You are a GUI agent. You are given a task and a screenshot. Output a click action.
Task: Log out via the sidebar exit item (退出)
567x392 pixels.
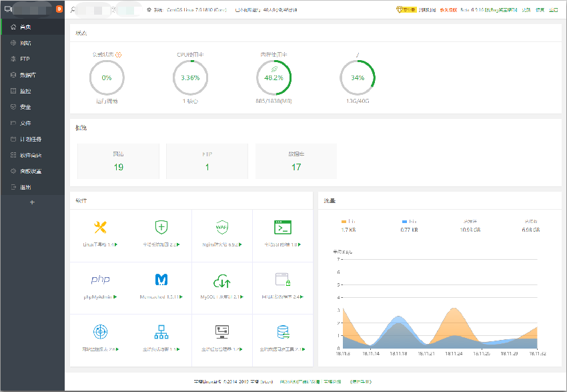point(33,187)
